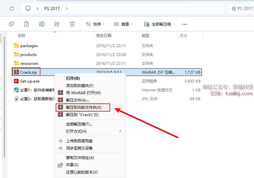Select the Set-up.exe file name
254x178 pixels.
[x=30, y=81]
